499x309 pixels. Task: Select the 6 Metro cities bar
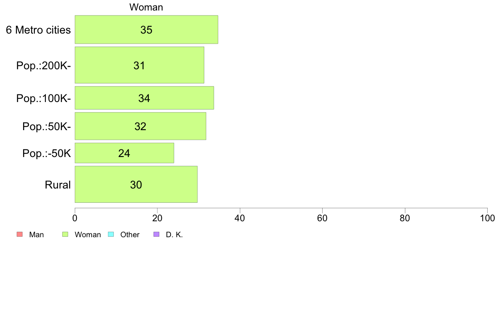tap(147, 29)
